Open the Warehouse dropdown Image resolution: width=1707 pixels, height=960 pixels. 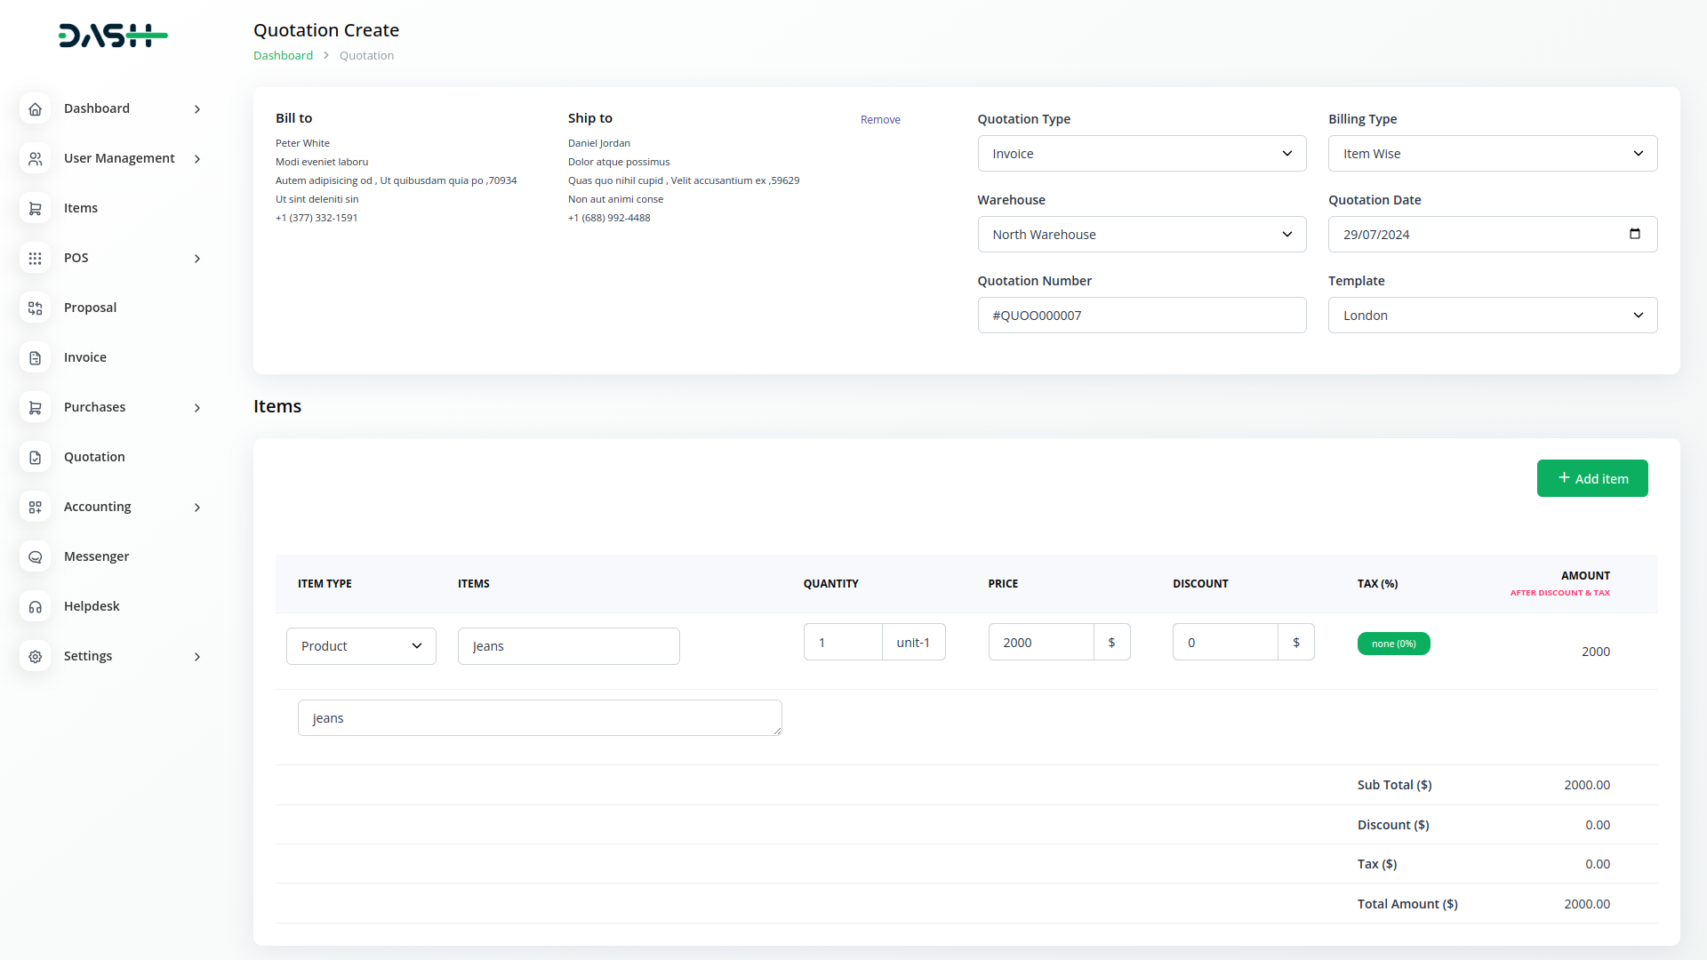1142,235
